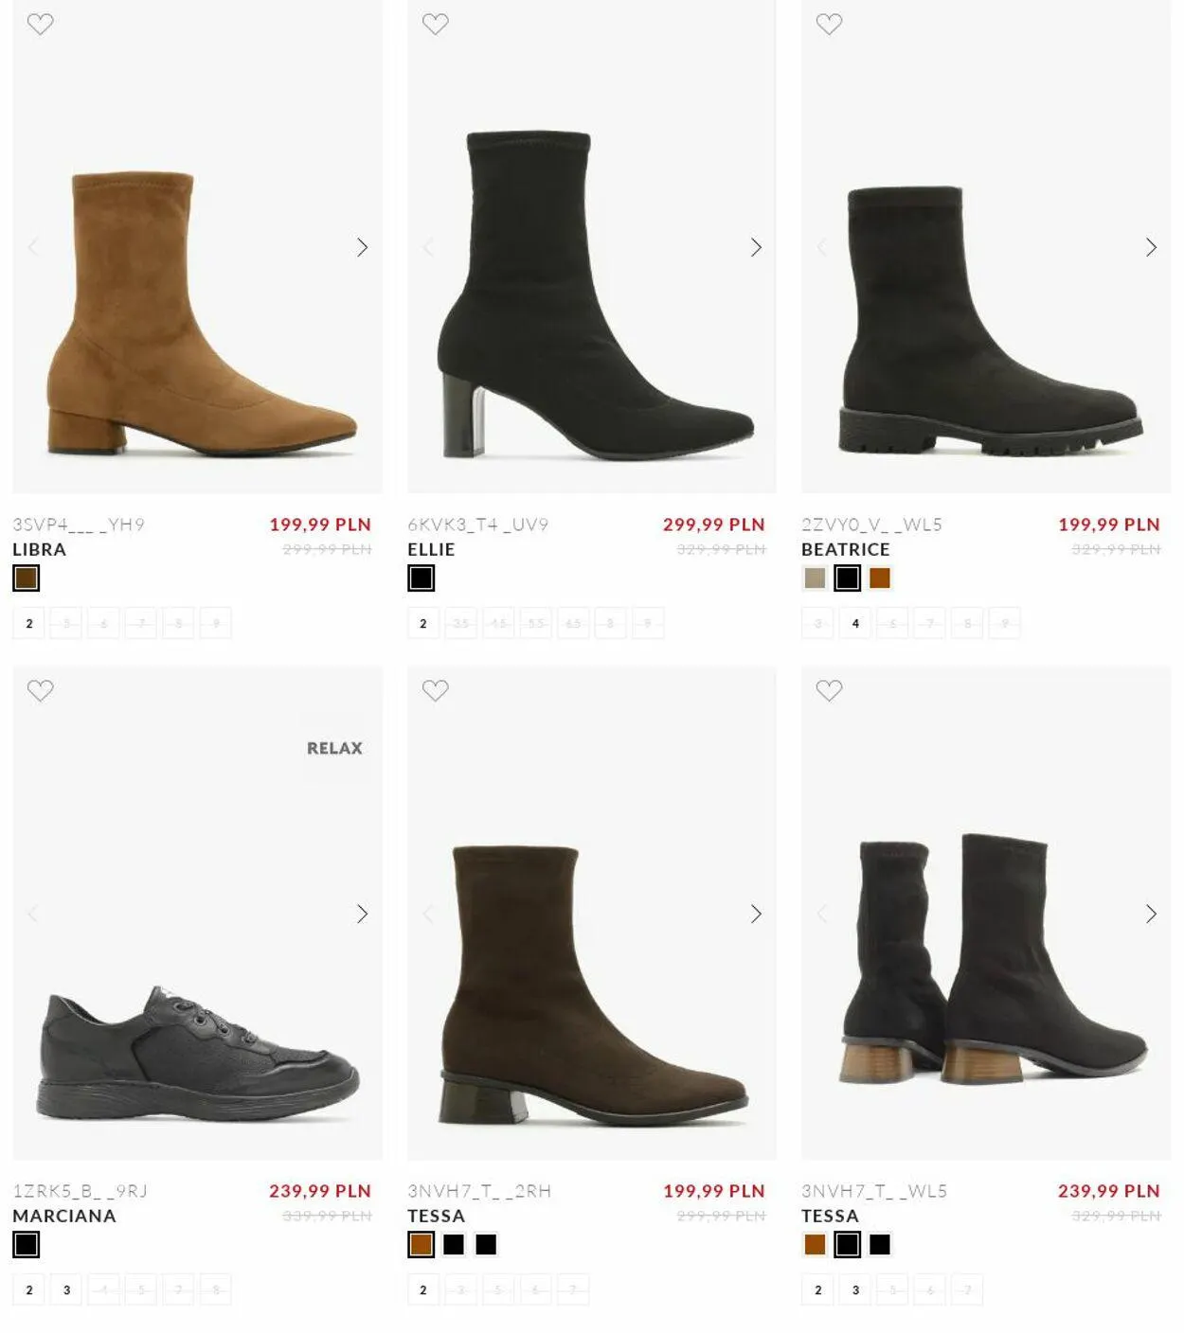Pick the beige color swatch for BEATRICE
This screenshot has width=1184, height=1333.
(815, 578)
